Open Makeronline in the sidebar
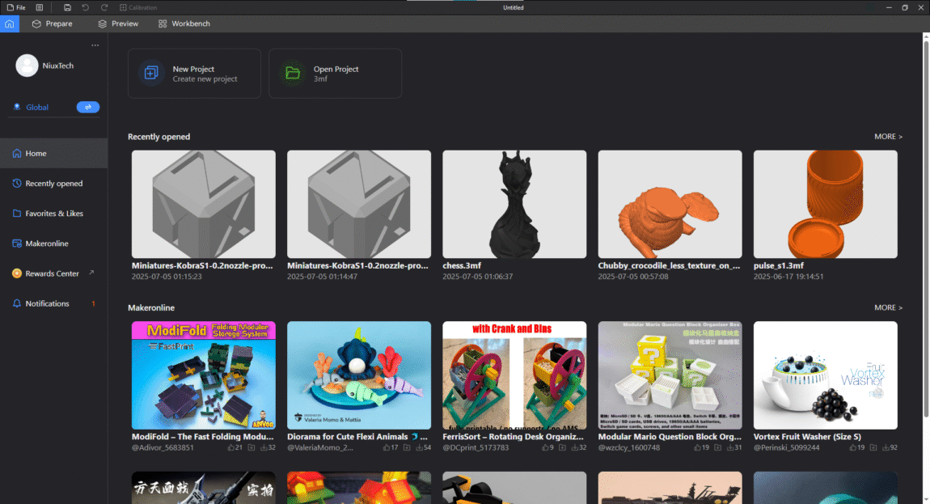Viewport: 930px width, 504px height. tap(53, 244)
